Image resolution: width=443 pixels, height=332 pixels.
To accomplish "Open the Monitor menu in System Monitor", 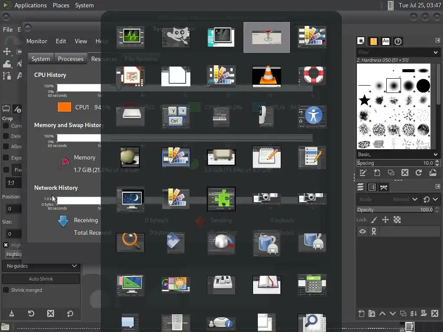I will coord(37,41).
